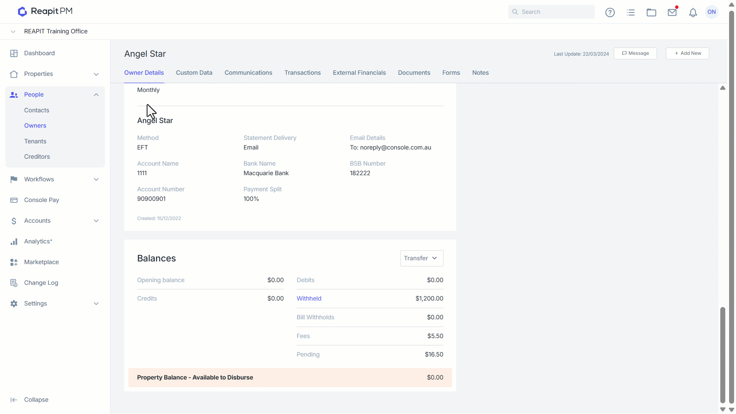Viewport: 736px width, 414px height.
Task: Open the Notes tab
Action: (480, 73)
